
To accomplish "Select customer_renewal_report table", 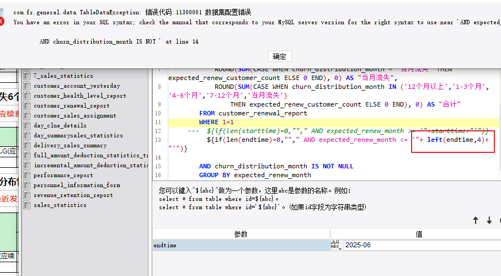I will (72, 105).
